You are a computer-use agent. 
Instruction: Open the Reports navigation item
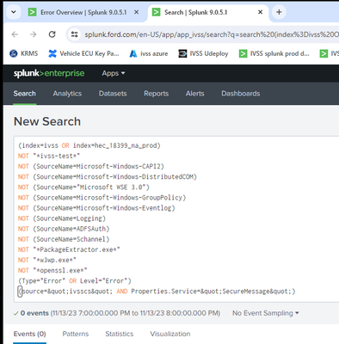[157, 94]
